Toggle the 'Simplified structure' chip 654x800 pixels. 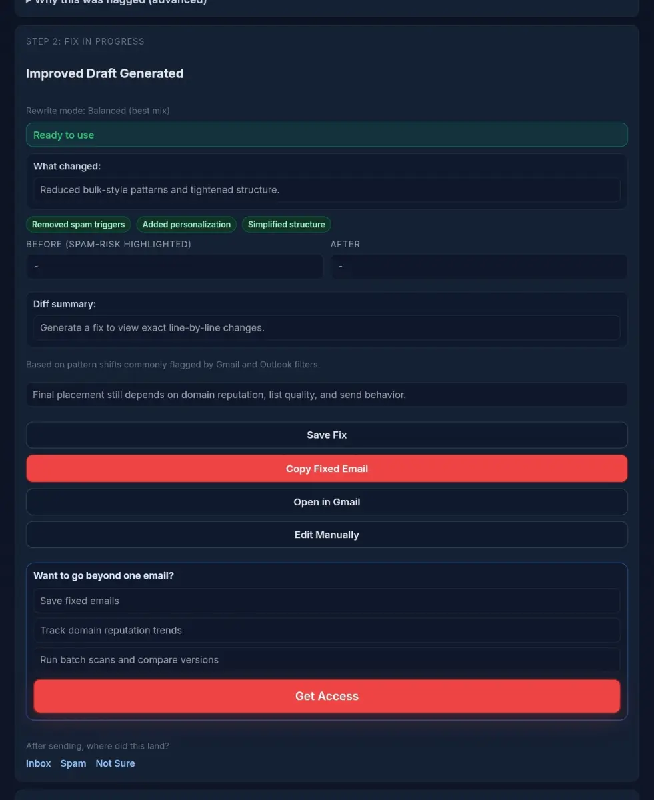pos(287,225)
